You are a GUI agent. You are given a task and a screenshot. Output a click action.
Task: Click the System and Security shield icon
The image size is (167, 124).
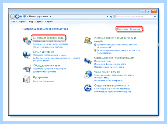27,41
